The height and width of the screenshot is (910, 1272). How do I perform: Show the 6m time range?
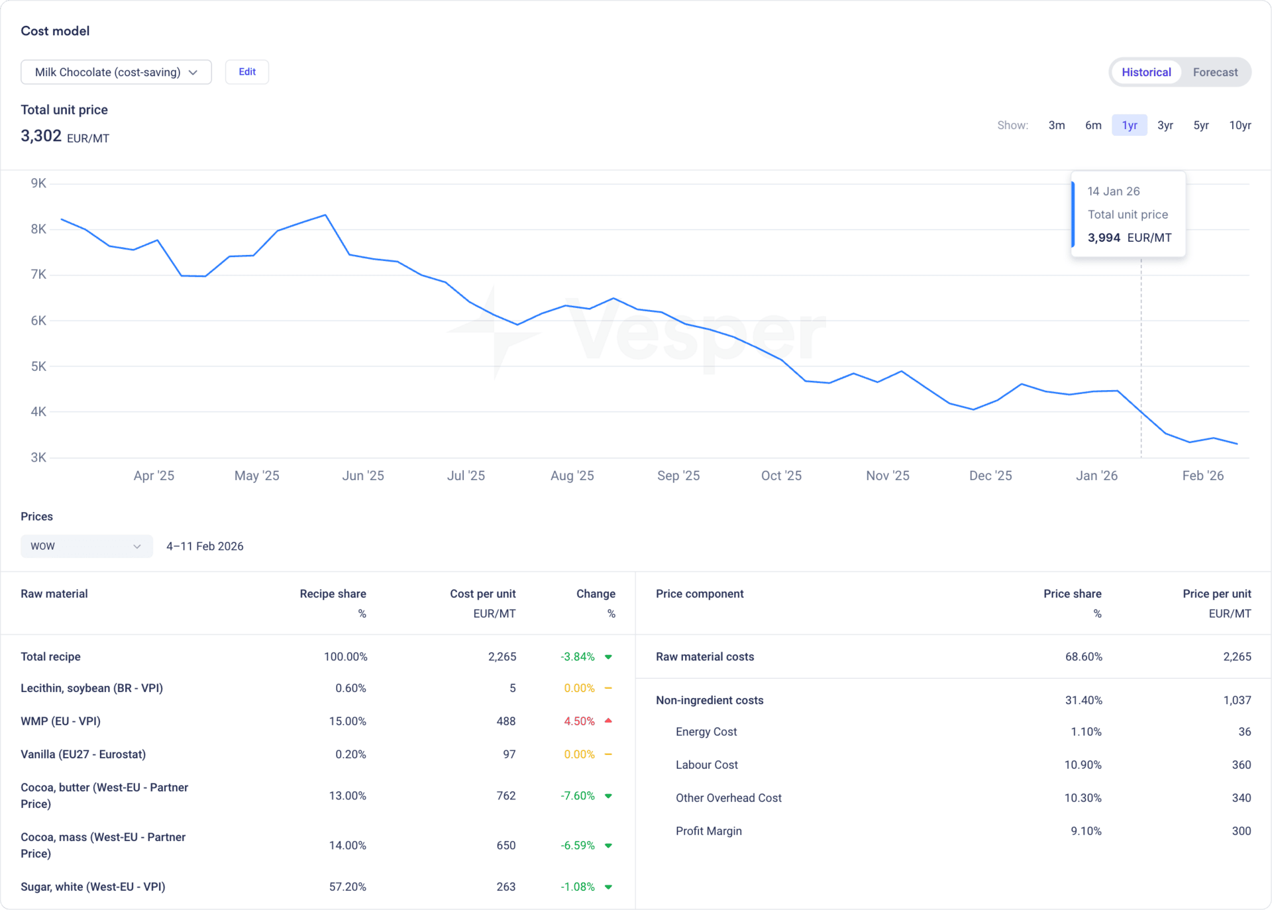1092,125
